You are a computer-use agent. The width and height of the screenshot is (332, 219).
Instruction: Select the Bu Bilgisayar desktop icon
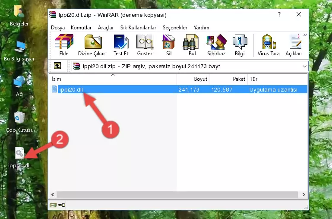19,51
